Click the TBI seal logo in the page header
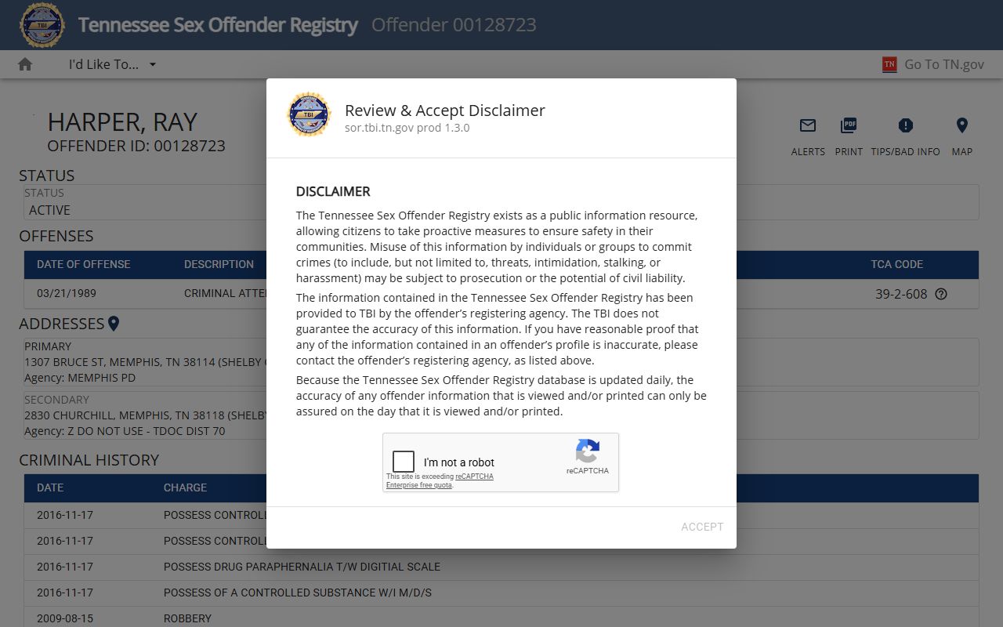 point(43,25)
